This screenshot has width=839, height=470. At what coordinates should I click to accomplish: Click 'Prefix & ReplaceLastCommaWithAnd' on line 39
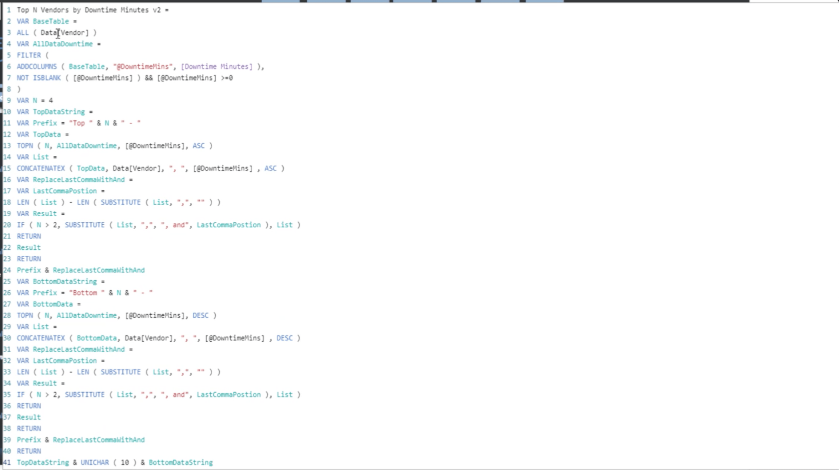[x=81, y=440]
